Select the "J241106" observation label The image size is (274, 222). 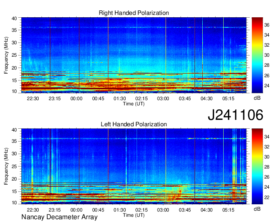pos(235,115)
